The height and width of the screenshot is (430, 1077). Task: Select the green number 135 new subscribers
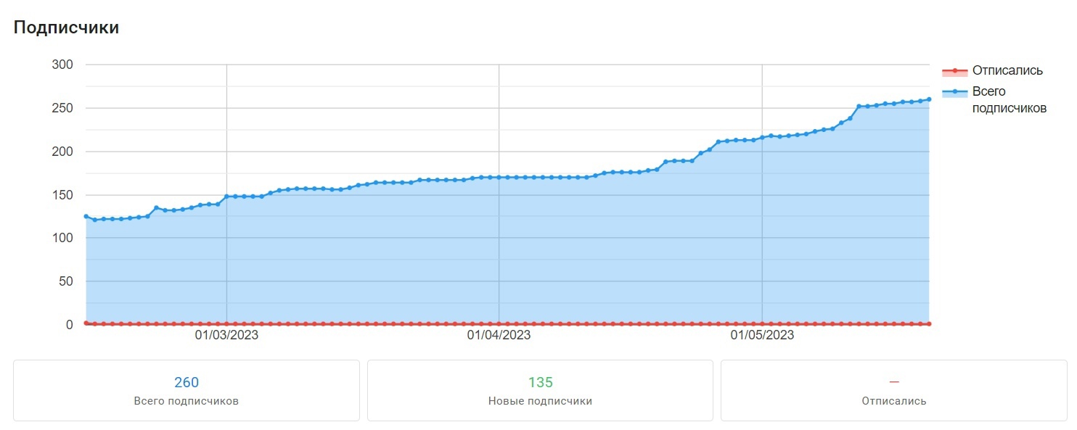pos(540,382)
